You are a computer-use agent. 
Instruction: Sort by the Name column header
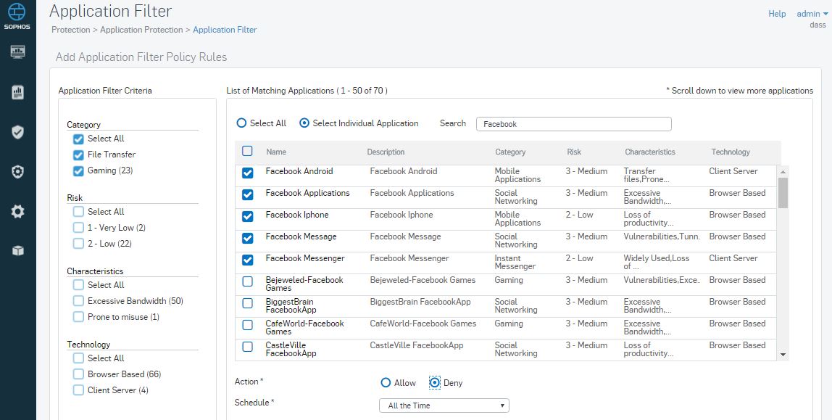click(x=276, y=152)
